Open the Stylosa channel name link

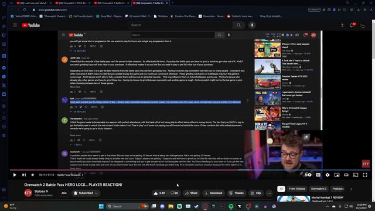(39, 192)
